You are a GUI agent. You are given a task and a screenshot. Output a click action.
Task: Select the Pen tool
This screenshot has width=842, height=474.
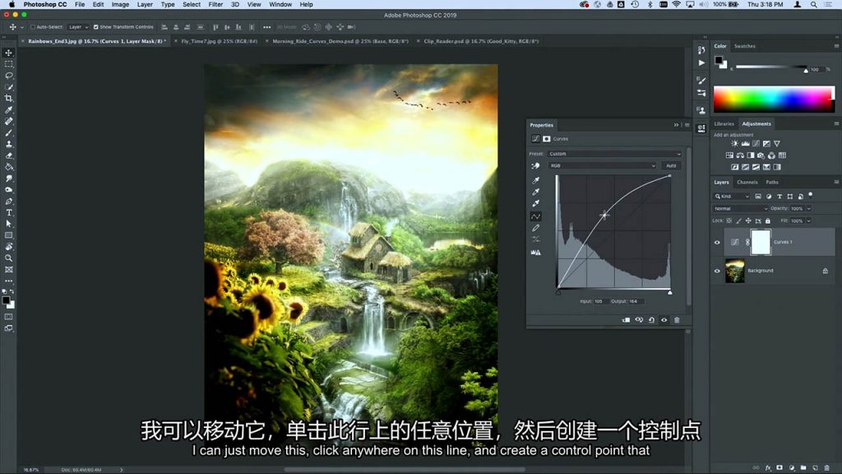tap(8, 201)
